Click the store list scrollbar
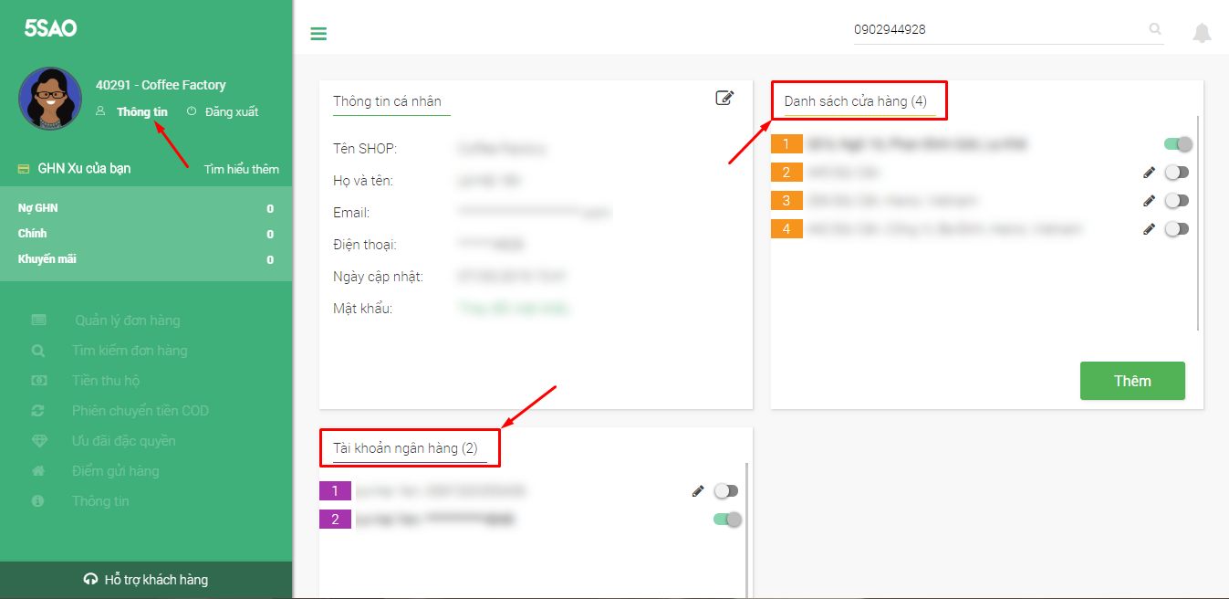Screen dimensions: 1229x599 click(x=1197, y=222)
